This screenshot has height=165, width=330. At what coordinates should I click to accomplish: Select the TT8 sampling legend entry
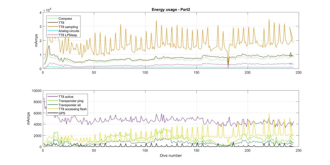click(63, 27)
